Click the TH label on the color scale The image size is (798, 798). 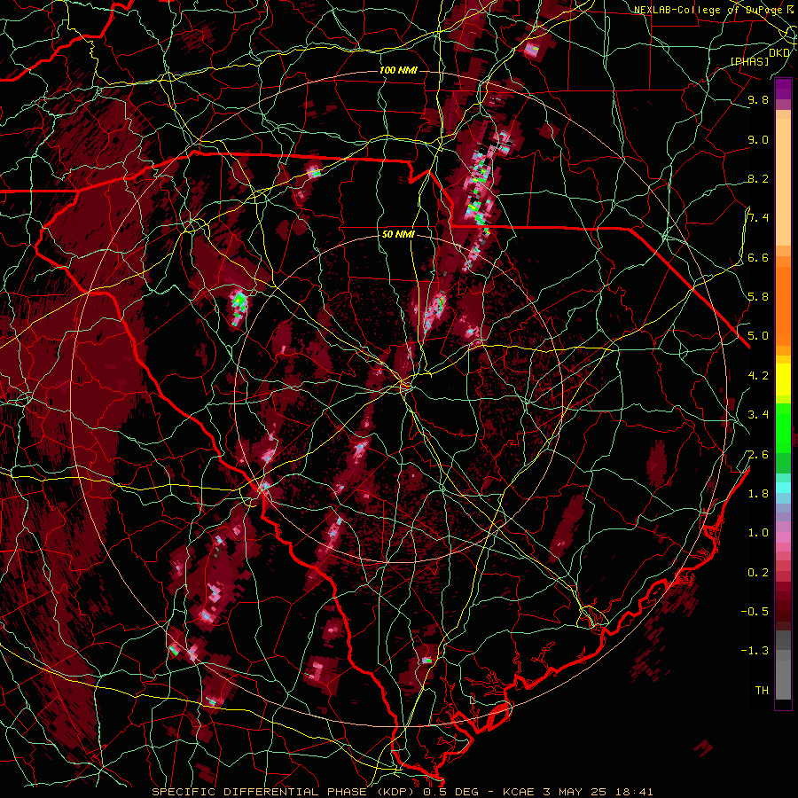(762, 691)
